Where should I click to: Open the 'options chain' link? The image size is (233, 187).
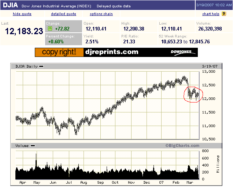point(101,14)
